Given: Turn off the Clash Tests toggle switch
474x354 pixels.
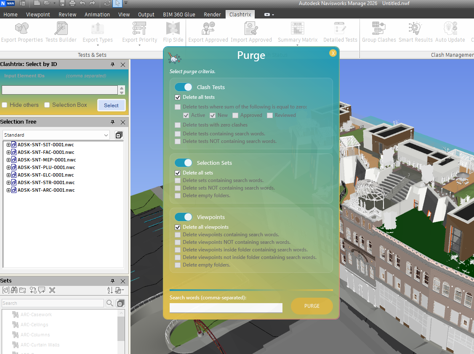Looking at the screenshot, I should click(183, 87).
